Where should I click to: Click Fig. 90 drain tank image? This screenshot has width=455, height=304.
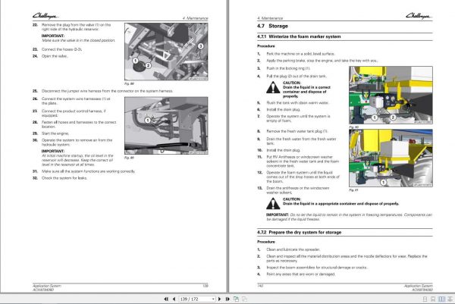click(391, 96)
